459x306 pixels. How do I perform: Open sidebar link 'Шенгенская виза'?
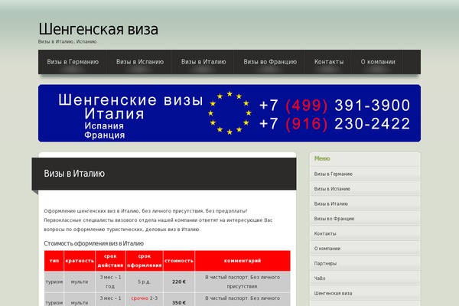[333, 293]
